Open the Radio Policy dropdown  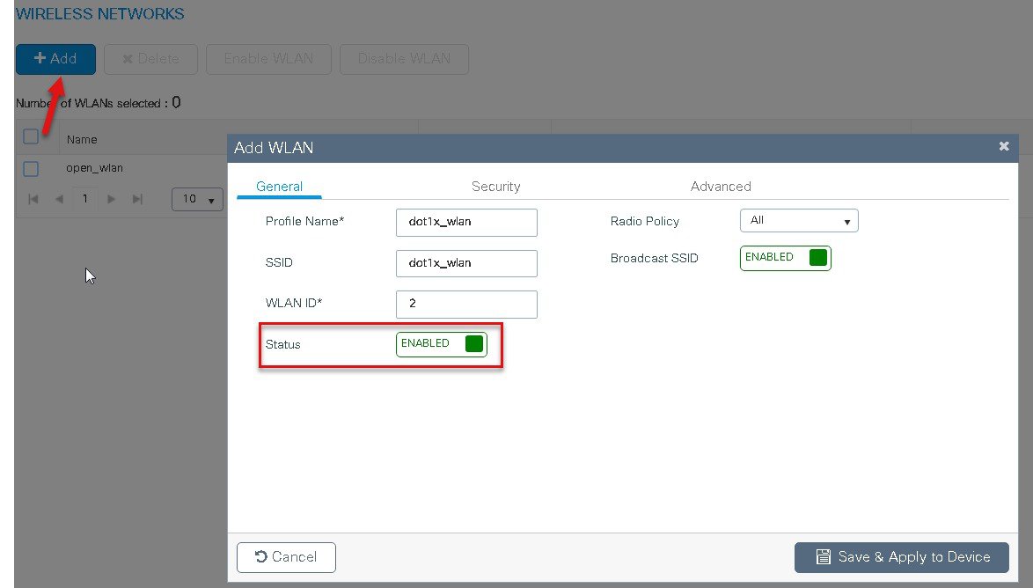click(799, 221)
